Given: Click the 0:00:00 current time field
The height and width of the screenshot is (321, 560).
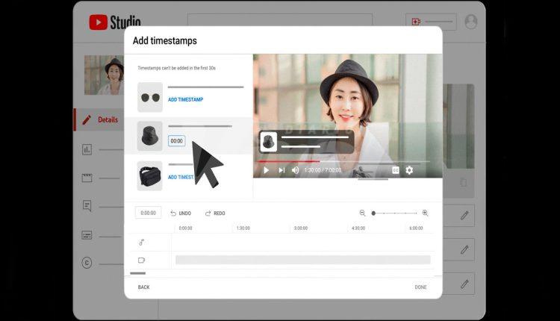Looking at the screenshot, I should [148, 213].
